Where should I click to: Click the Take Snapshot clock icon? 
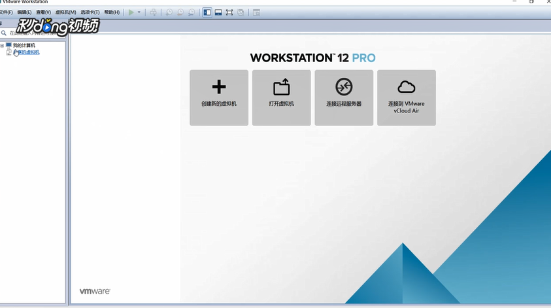[x=169, y=12]
